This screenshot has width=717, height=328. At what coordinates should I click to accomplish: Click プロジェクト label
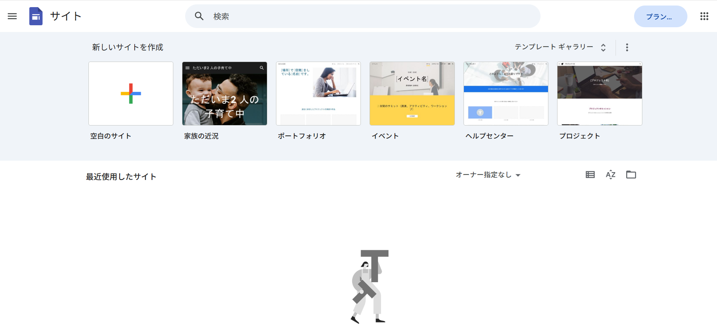point(580,136)
